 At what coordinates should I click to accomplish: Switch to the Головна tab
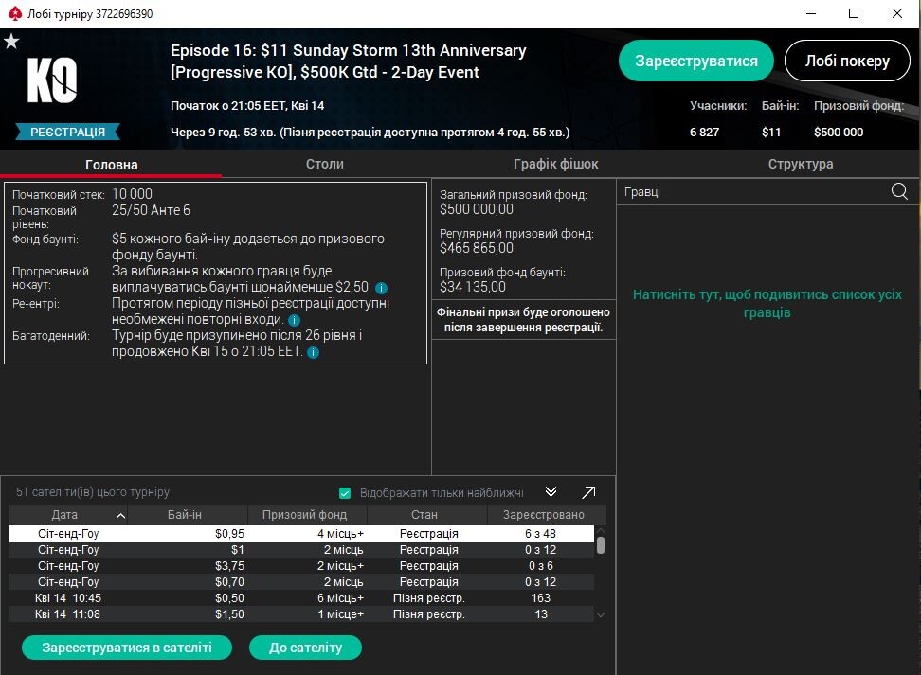point(111,165)
